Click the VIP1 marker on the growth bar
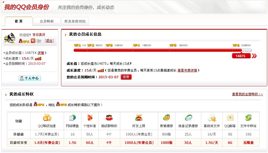Screen dimensions: 268x153 click(77, 45)
